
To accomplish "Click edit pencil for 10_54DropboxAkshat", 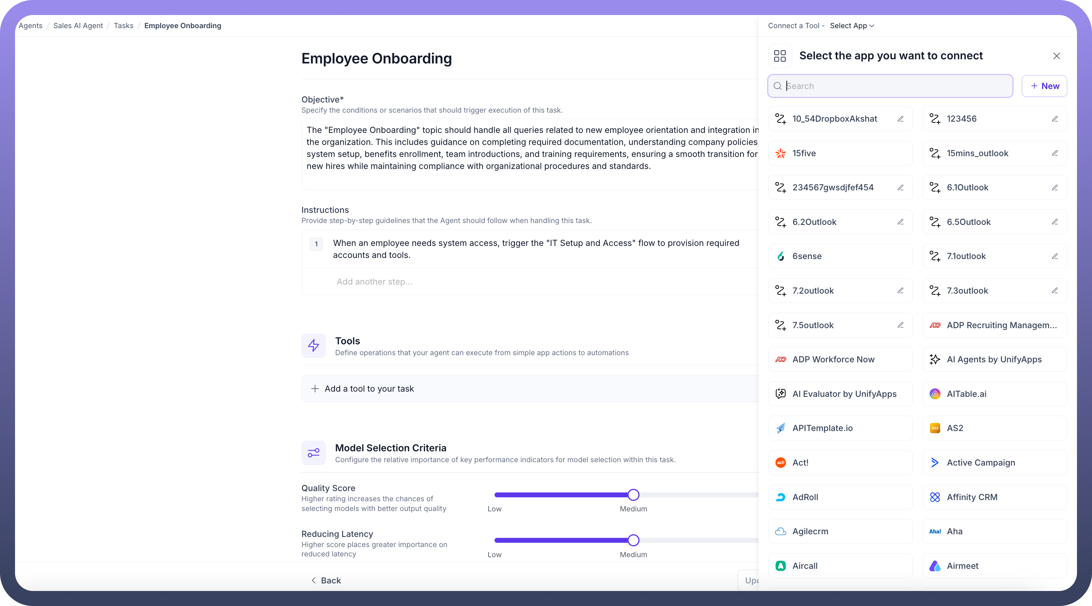I will click(x=900, y=119).
